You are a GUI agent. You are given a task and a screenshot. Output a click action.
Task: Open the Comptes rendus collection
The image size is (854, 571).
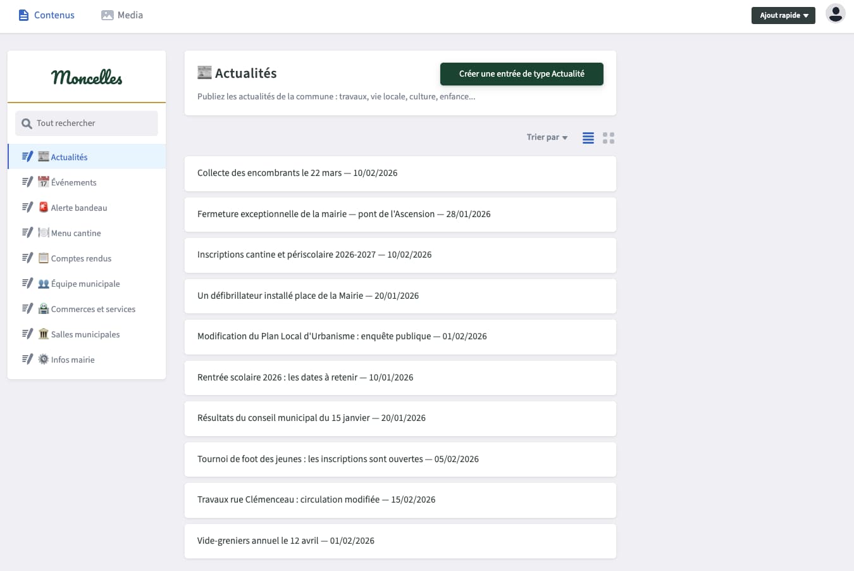point(81,258)
